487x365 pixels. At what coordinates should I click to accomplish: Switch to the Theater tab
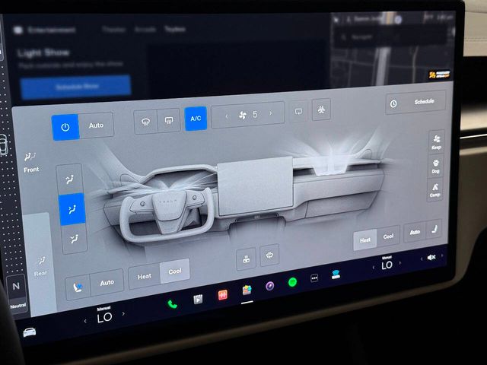113,30
